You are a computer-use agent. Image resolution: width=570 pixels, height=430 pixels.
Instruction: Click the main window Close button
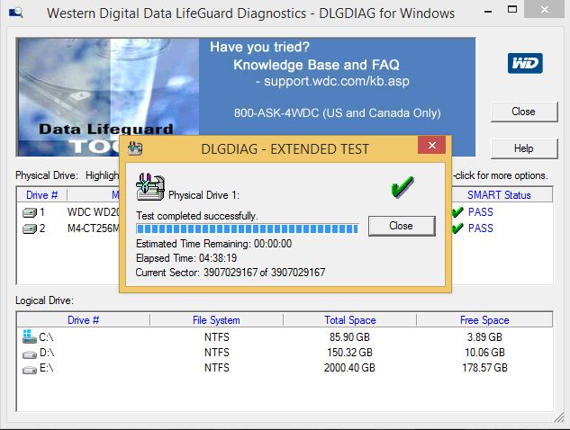(524, 112)
